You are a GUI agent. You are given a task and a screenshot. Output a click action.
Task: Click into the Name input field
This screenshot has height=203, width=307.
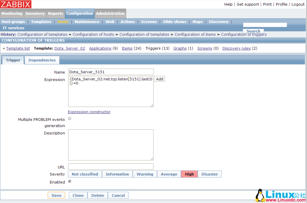tap(111, 72)
